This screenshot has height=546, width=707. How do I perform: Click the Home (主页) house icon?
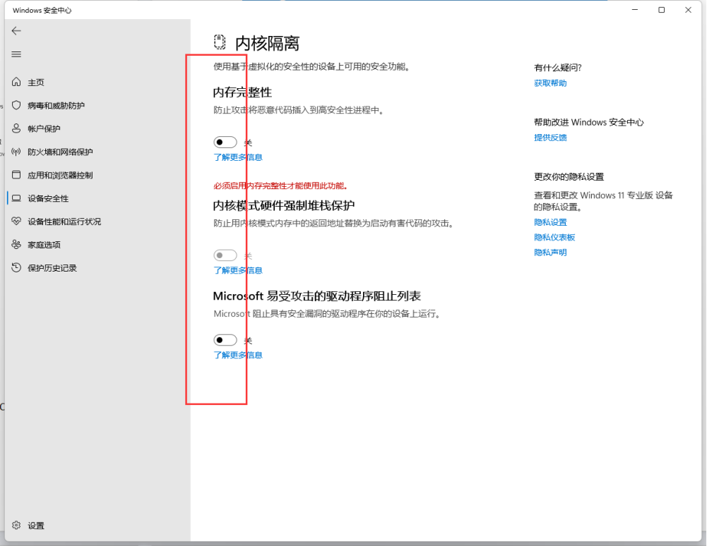point(17,83)
